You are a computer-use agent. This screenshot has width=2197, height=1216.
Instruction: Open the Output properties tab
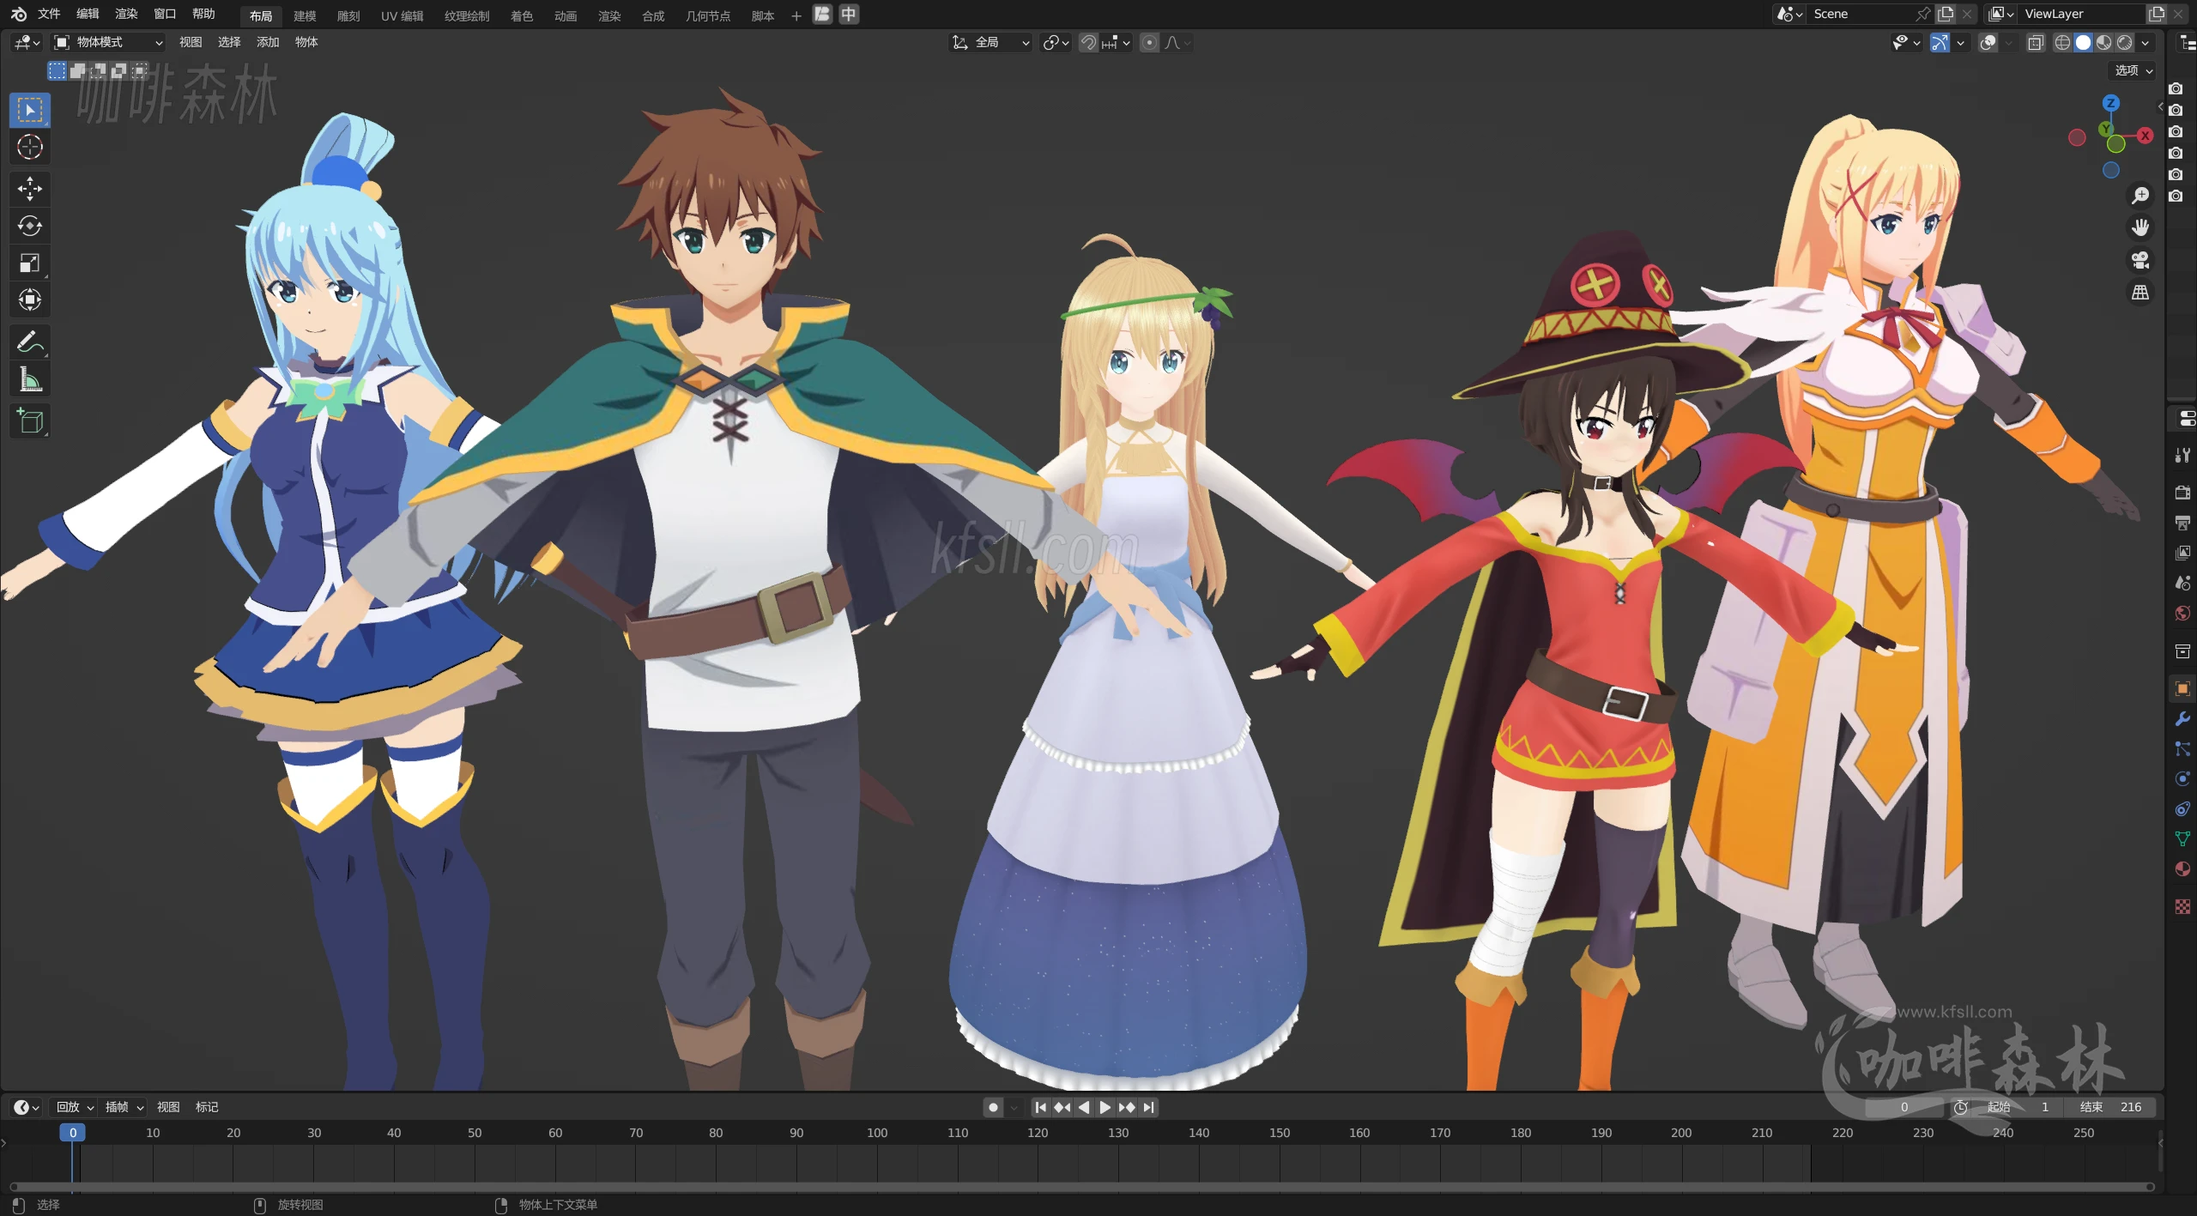click(2182, 523)
